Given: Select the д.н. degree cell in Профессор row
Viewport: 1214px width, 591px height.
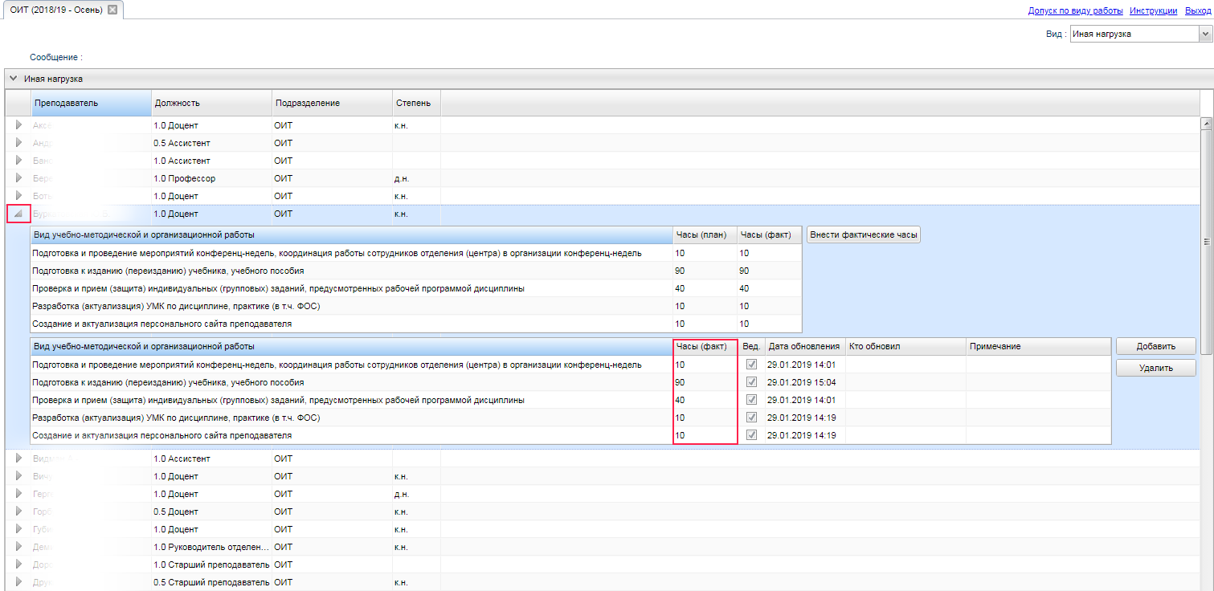Looking at the screenshot, I should 416,178.
